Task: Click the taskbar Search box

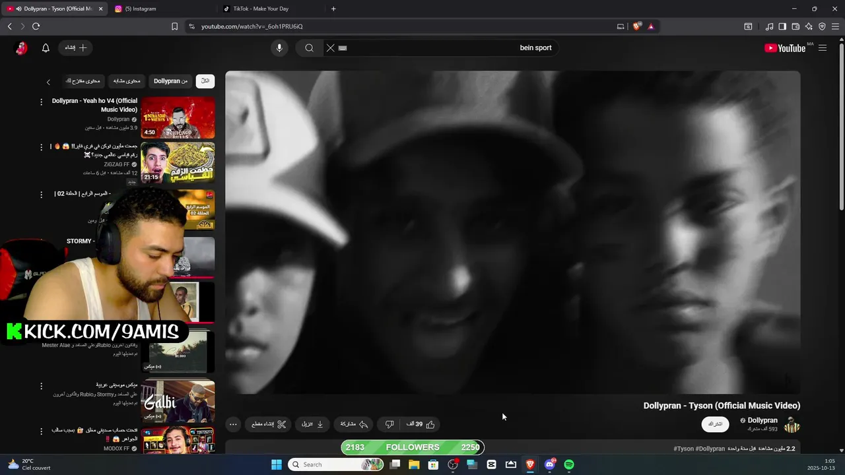Action: click(x=336, y=464)
